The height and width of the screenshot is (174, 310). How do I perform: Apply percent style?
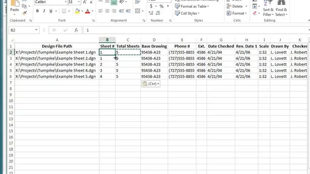[x=161, y=6]
